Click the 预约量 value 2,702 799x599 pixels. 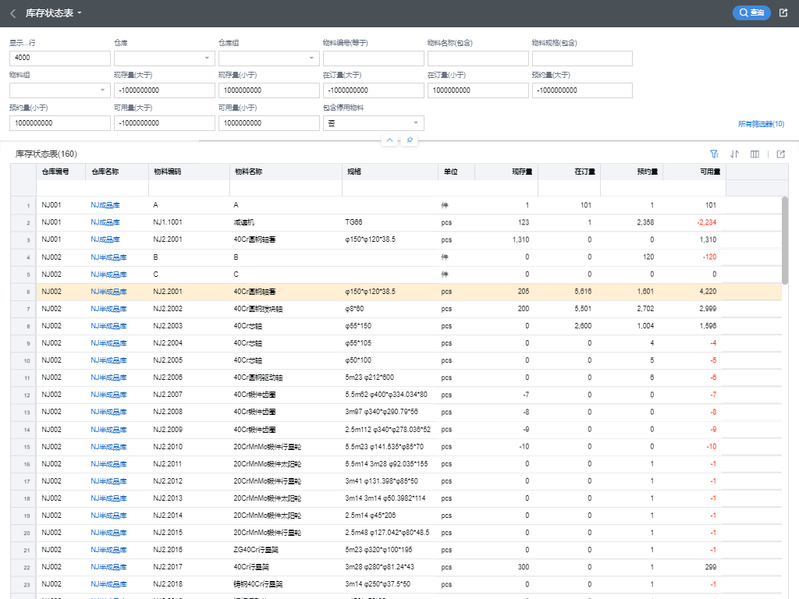(x=645, y=309)
